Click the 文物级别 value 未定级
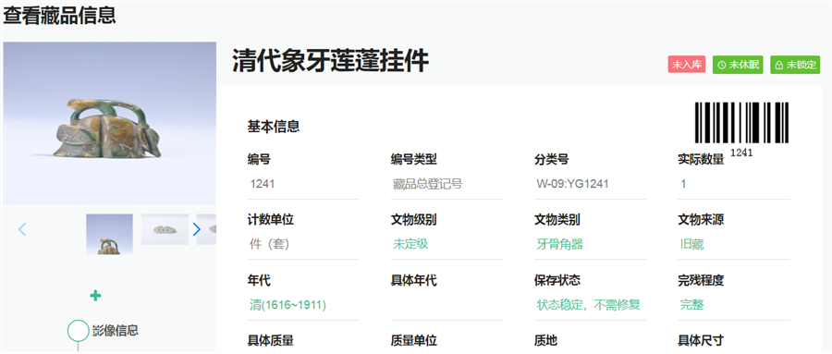This screenshot has height=354, width=832. coord(410,244)
